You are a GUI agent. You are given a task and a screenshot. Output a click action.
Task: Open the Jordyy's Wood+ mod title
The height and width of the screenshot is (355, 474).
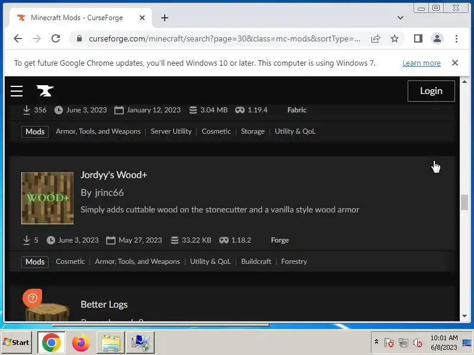click(114, 175)
